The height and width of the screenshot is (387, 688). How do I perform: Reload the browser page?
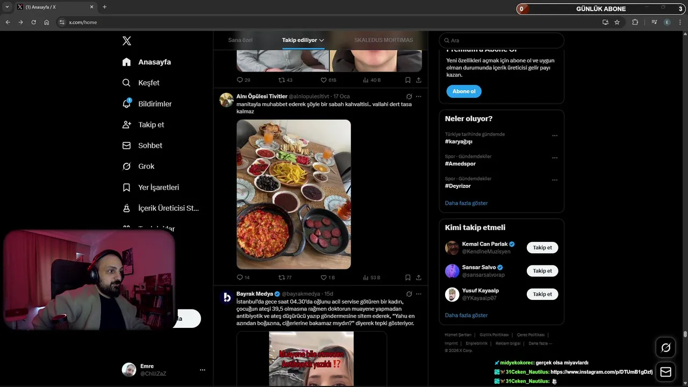coord(33,22)
